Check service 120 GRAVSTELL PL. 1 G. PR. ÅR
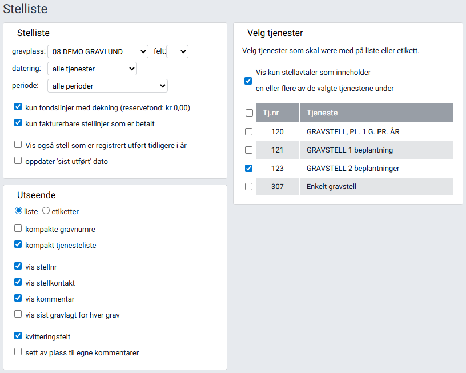The width and height of the screenshot is (466, 373). point(249,131)
